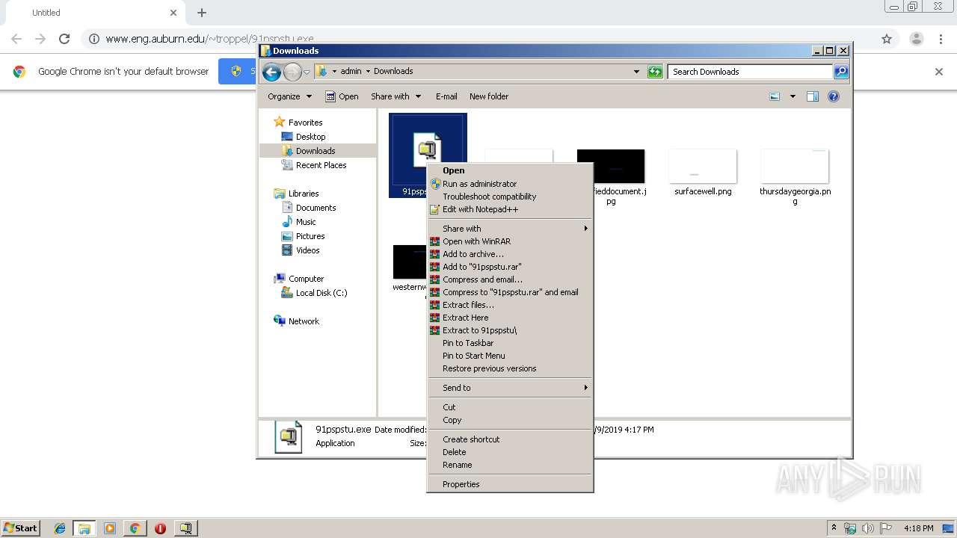Viewport: 957px width, 538px height.
Task: Click the Change your view icon
Action: [775, 96]
